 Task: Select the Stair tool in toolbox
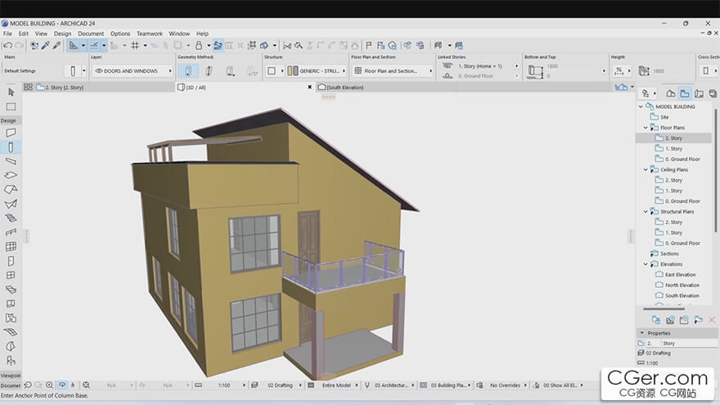click(x=11, y=218)
